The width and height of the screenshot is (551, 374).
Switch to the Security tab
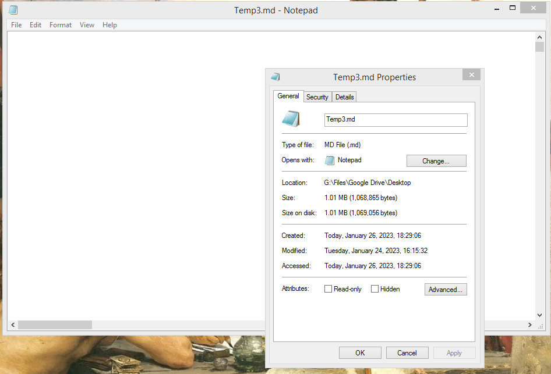tap(317, 97)
